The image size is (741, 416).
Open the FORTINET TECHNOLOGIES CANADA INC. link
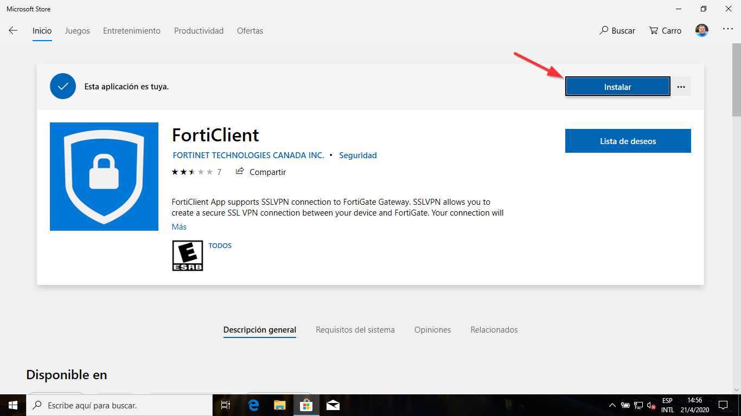[248, 155]
